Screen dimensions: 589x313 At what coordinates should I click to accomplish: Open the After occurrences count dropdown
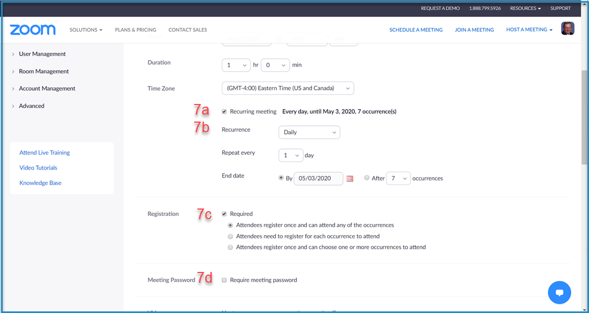(x=399, y=179)
